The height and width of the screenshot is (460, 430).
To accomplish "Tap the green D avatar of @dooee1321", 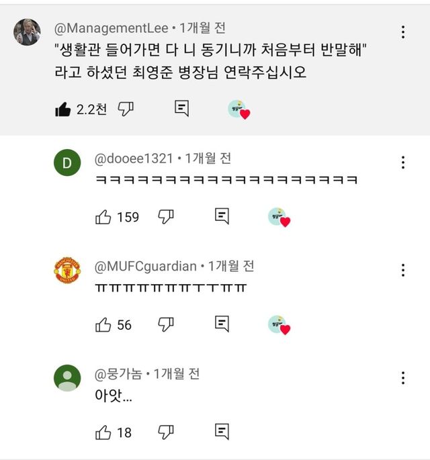I will (x=67, y=163).
